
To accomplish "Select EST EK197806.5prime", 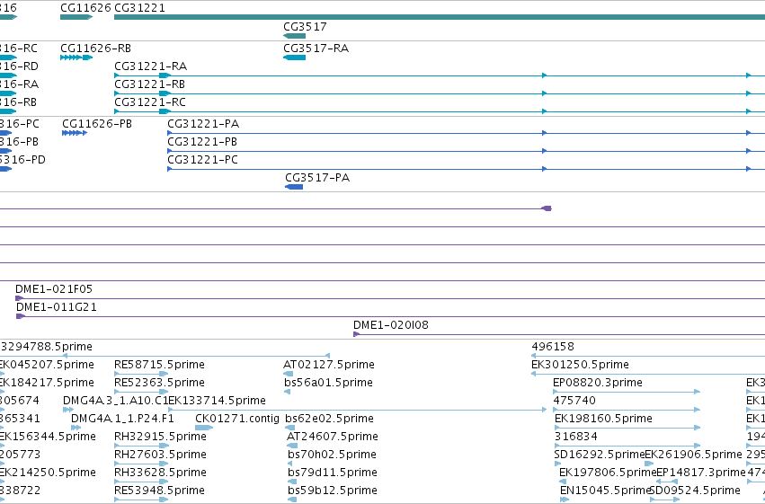I will [x=608, y=473].
